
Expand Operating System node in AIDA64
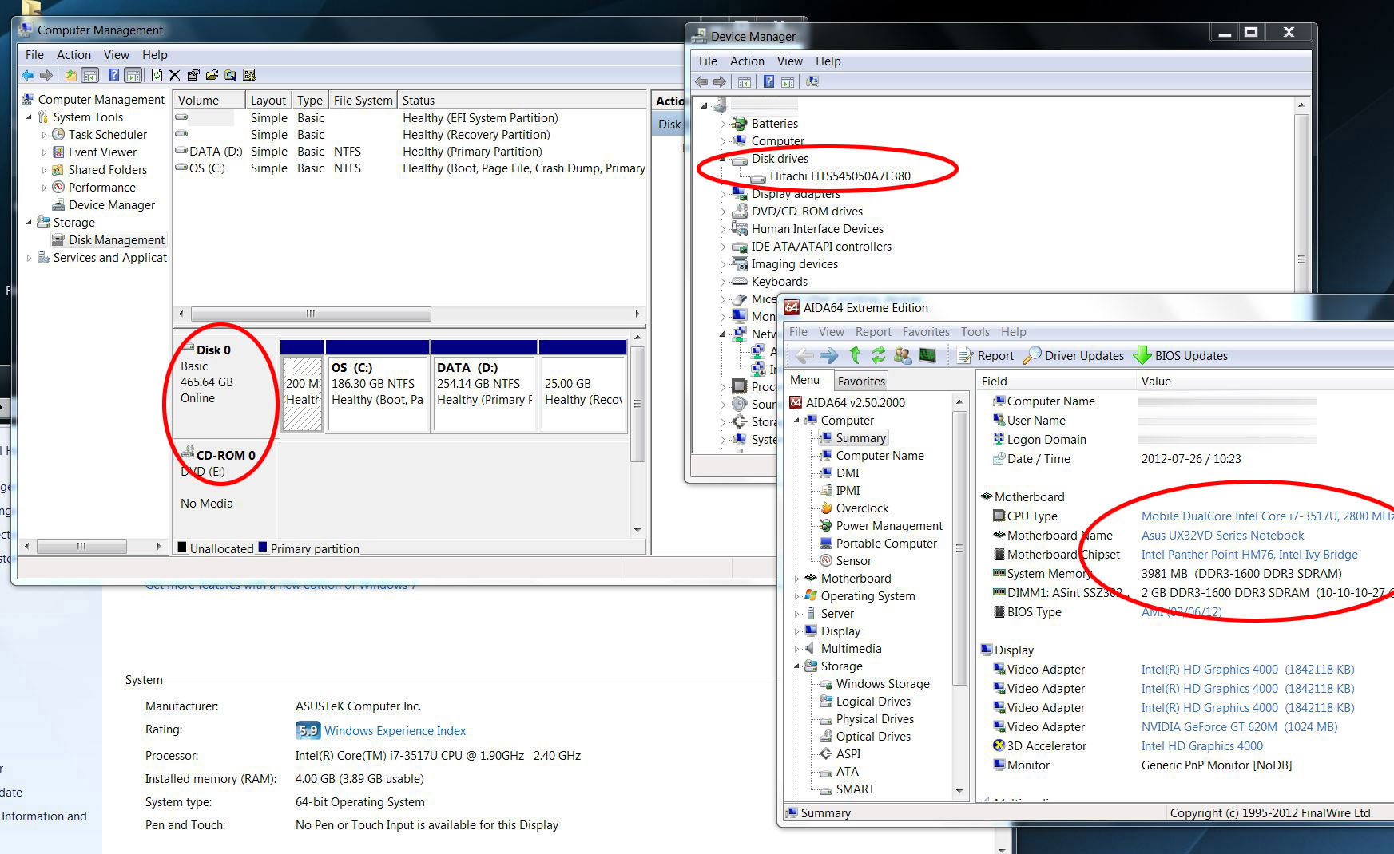tap(796, 596)
